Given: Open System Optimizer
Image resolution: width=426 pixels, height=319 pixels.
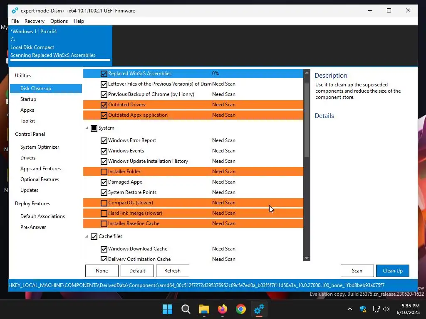Looking at the screenshot, I should [40, 147].
